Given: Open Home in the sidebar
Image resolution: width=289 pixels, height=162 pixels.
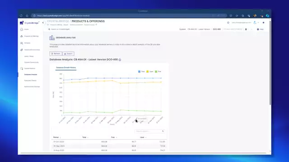Looking at the screenshot, I should point(26,29).
